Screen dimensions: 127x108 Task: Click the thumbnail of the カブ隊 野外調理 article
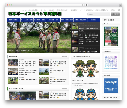pos(13,81)
